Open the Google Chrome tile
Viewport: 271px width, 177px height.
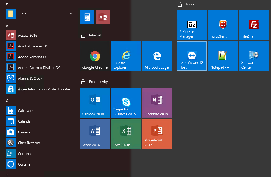click(95, 56)
